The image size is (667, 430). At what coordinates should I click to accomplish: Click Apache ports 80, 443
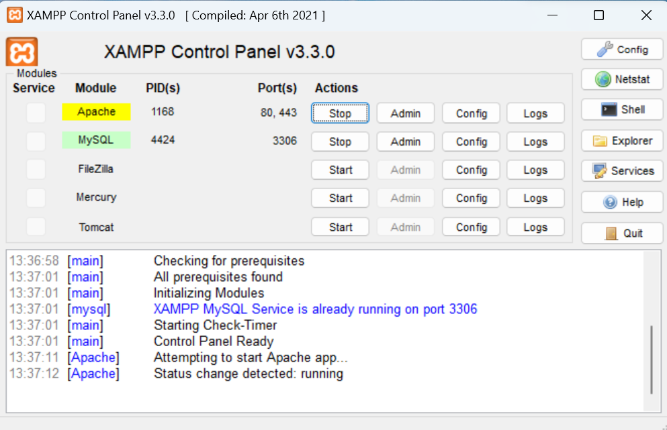pyautogui.click(x=279, y=113)
